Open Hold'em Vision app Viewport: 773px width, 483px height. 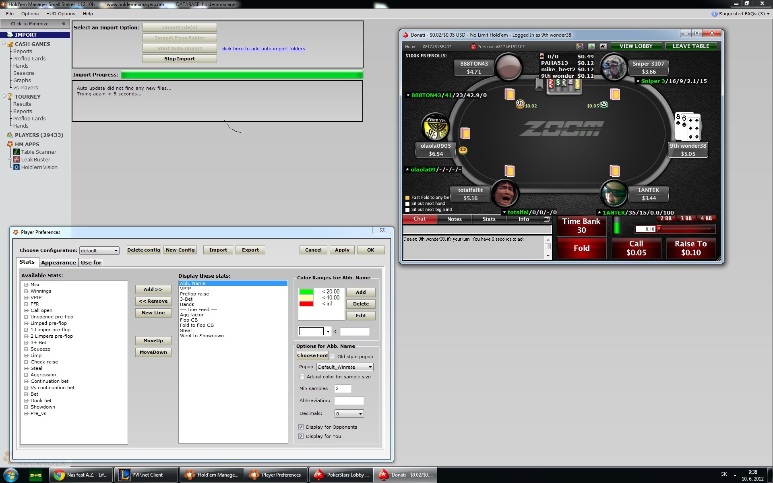(x=39, y=167)
